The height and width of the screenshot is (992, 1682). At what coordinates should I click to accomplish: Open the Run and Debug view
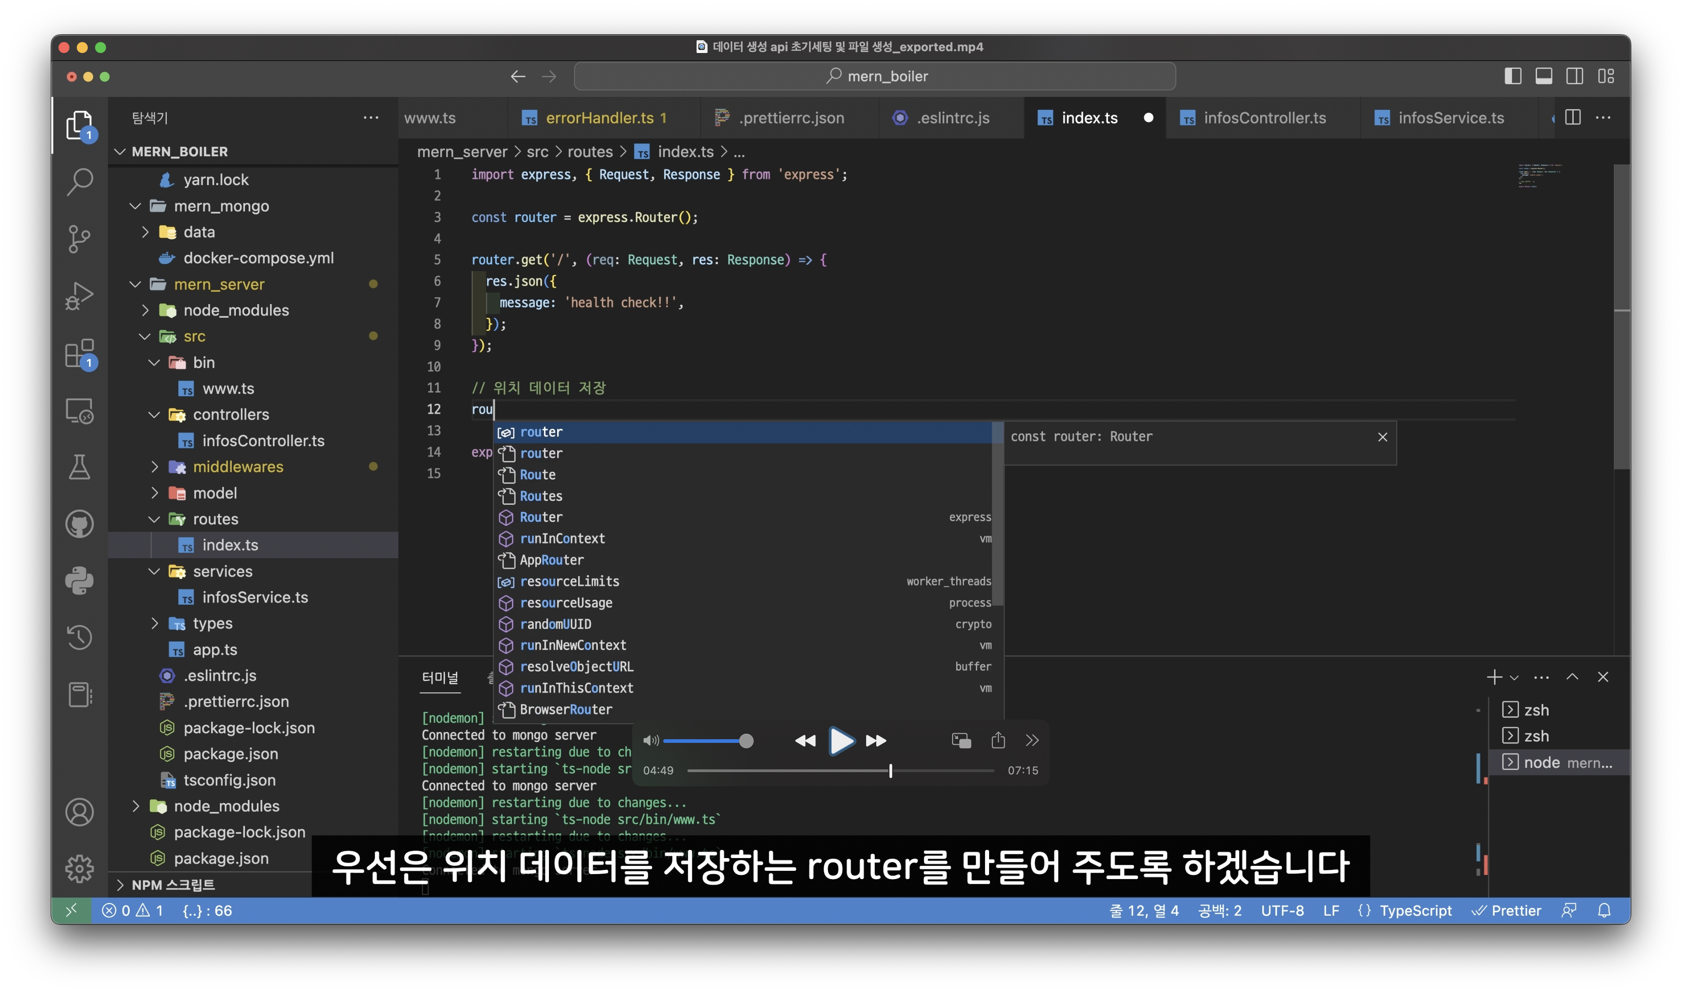click(79, 295)
